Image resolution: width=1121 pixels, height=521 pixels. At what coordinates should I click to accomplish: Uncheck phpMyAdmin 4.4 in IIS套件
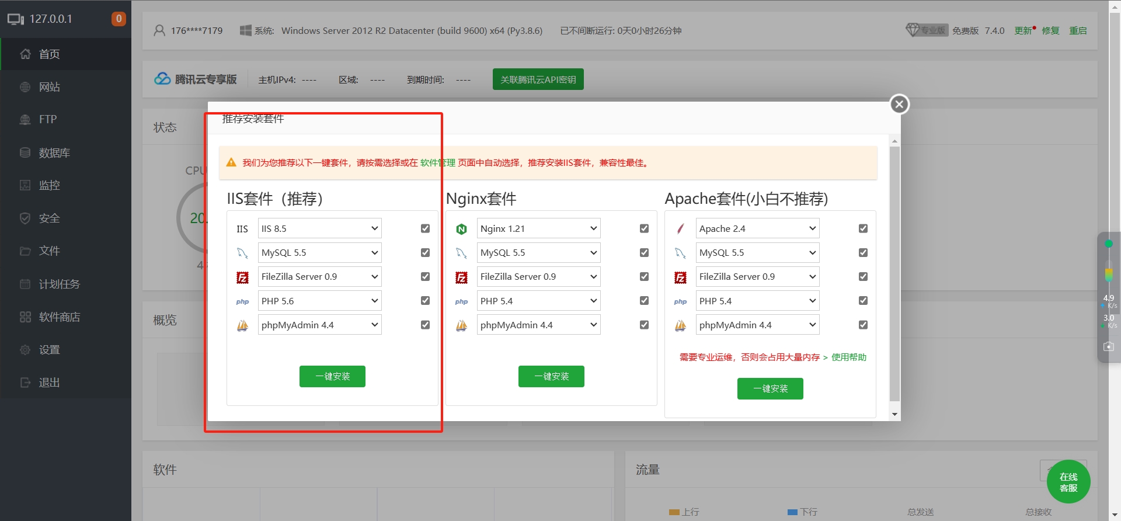coord(425,325)
